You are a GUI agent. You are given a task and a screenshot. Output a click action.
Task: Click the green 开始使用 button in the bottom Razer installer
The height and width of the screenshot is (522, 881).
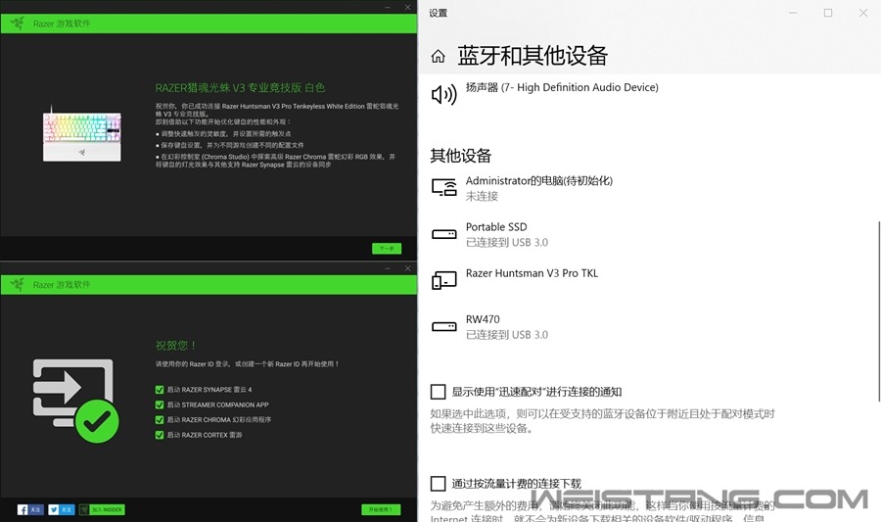[381, 509]
